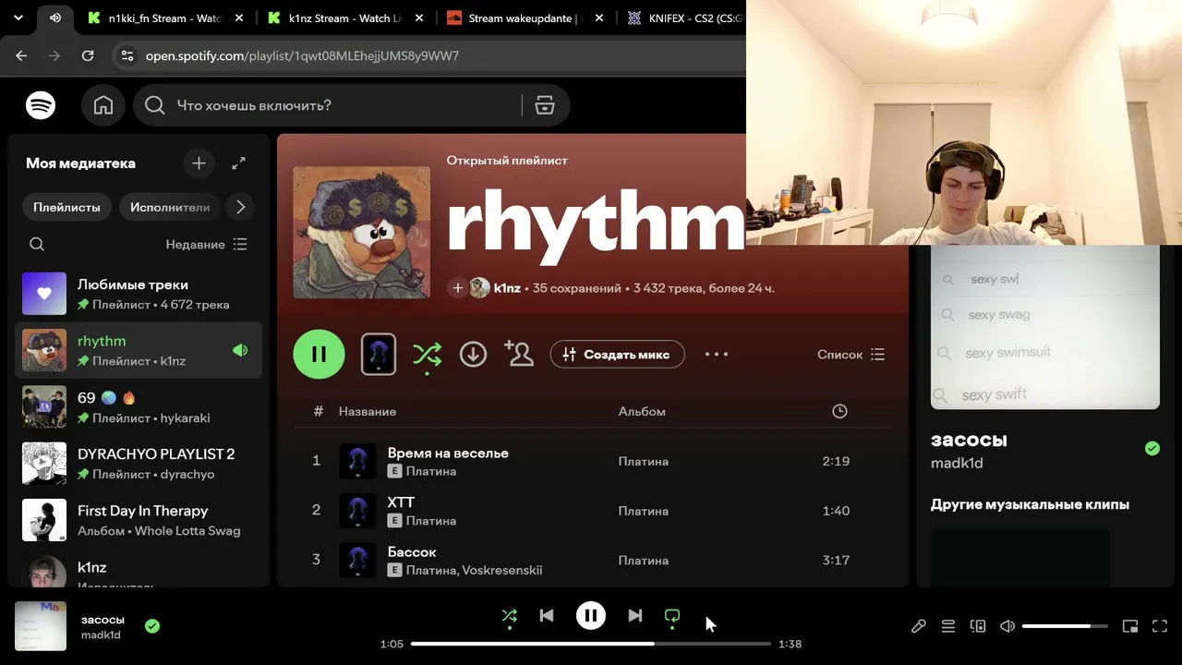Toggle shuffle in the bottom player bar
Screen dimensions: 1182x665
point(510,616)
